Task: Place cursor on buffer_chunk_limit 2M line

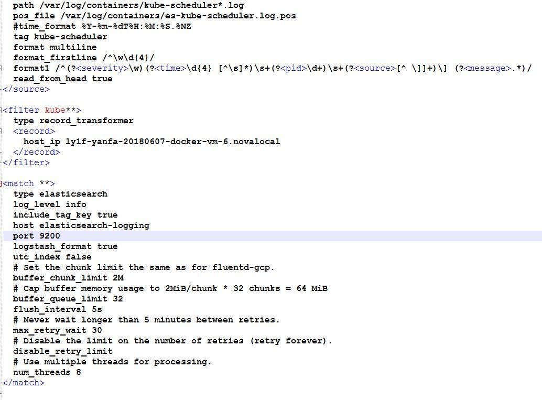Action: (69, 278)
